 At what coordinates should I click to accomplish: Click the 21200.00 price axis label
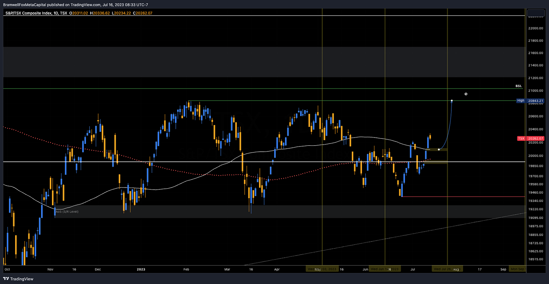pyautogui.click(x=535, y=78)
